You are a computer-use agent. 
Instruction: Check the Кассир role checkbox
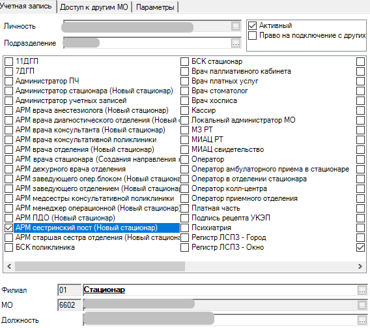(x=184, y=110)
